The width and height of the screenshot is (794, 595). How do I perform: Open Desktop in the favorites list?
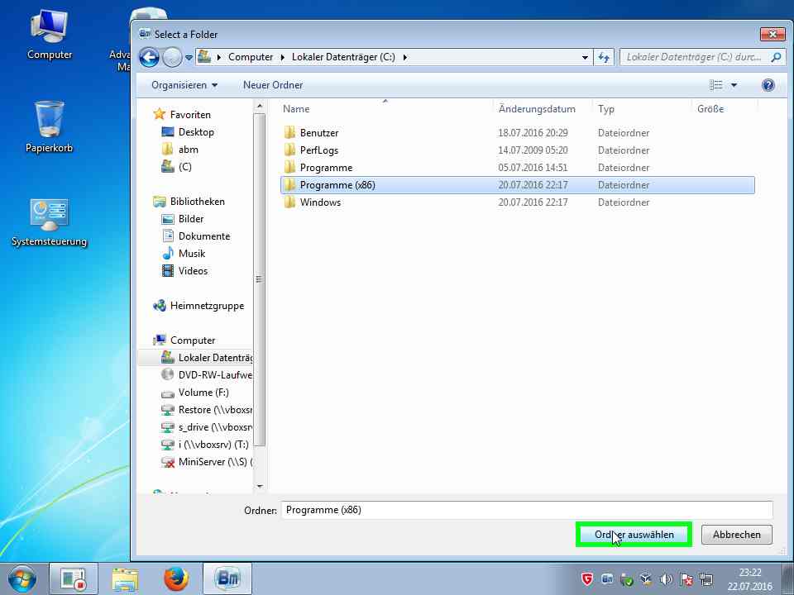coord(195,132)
